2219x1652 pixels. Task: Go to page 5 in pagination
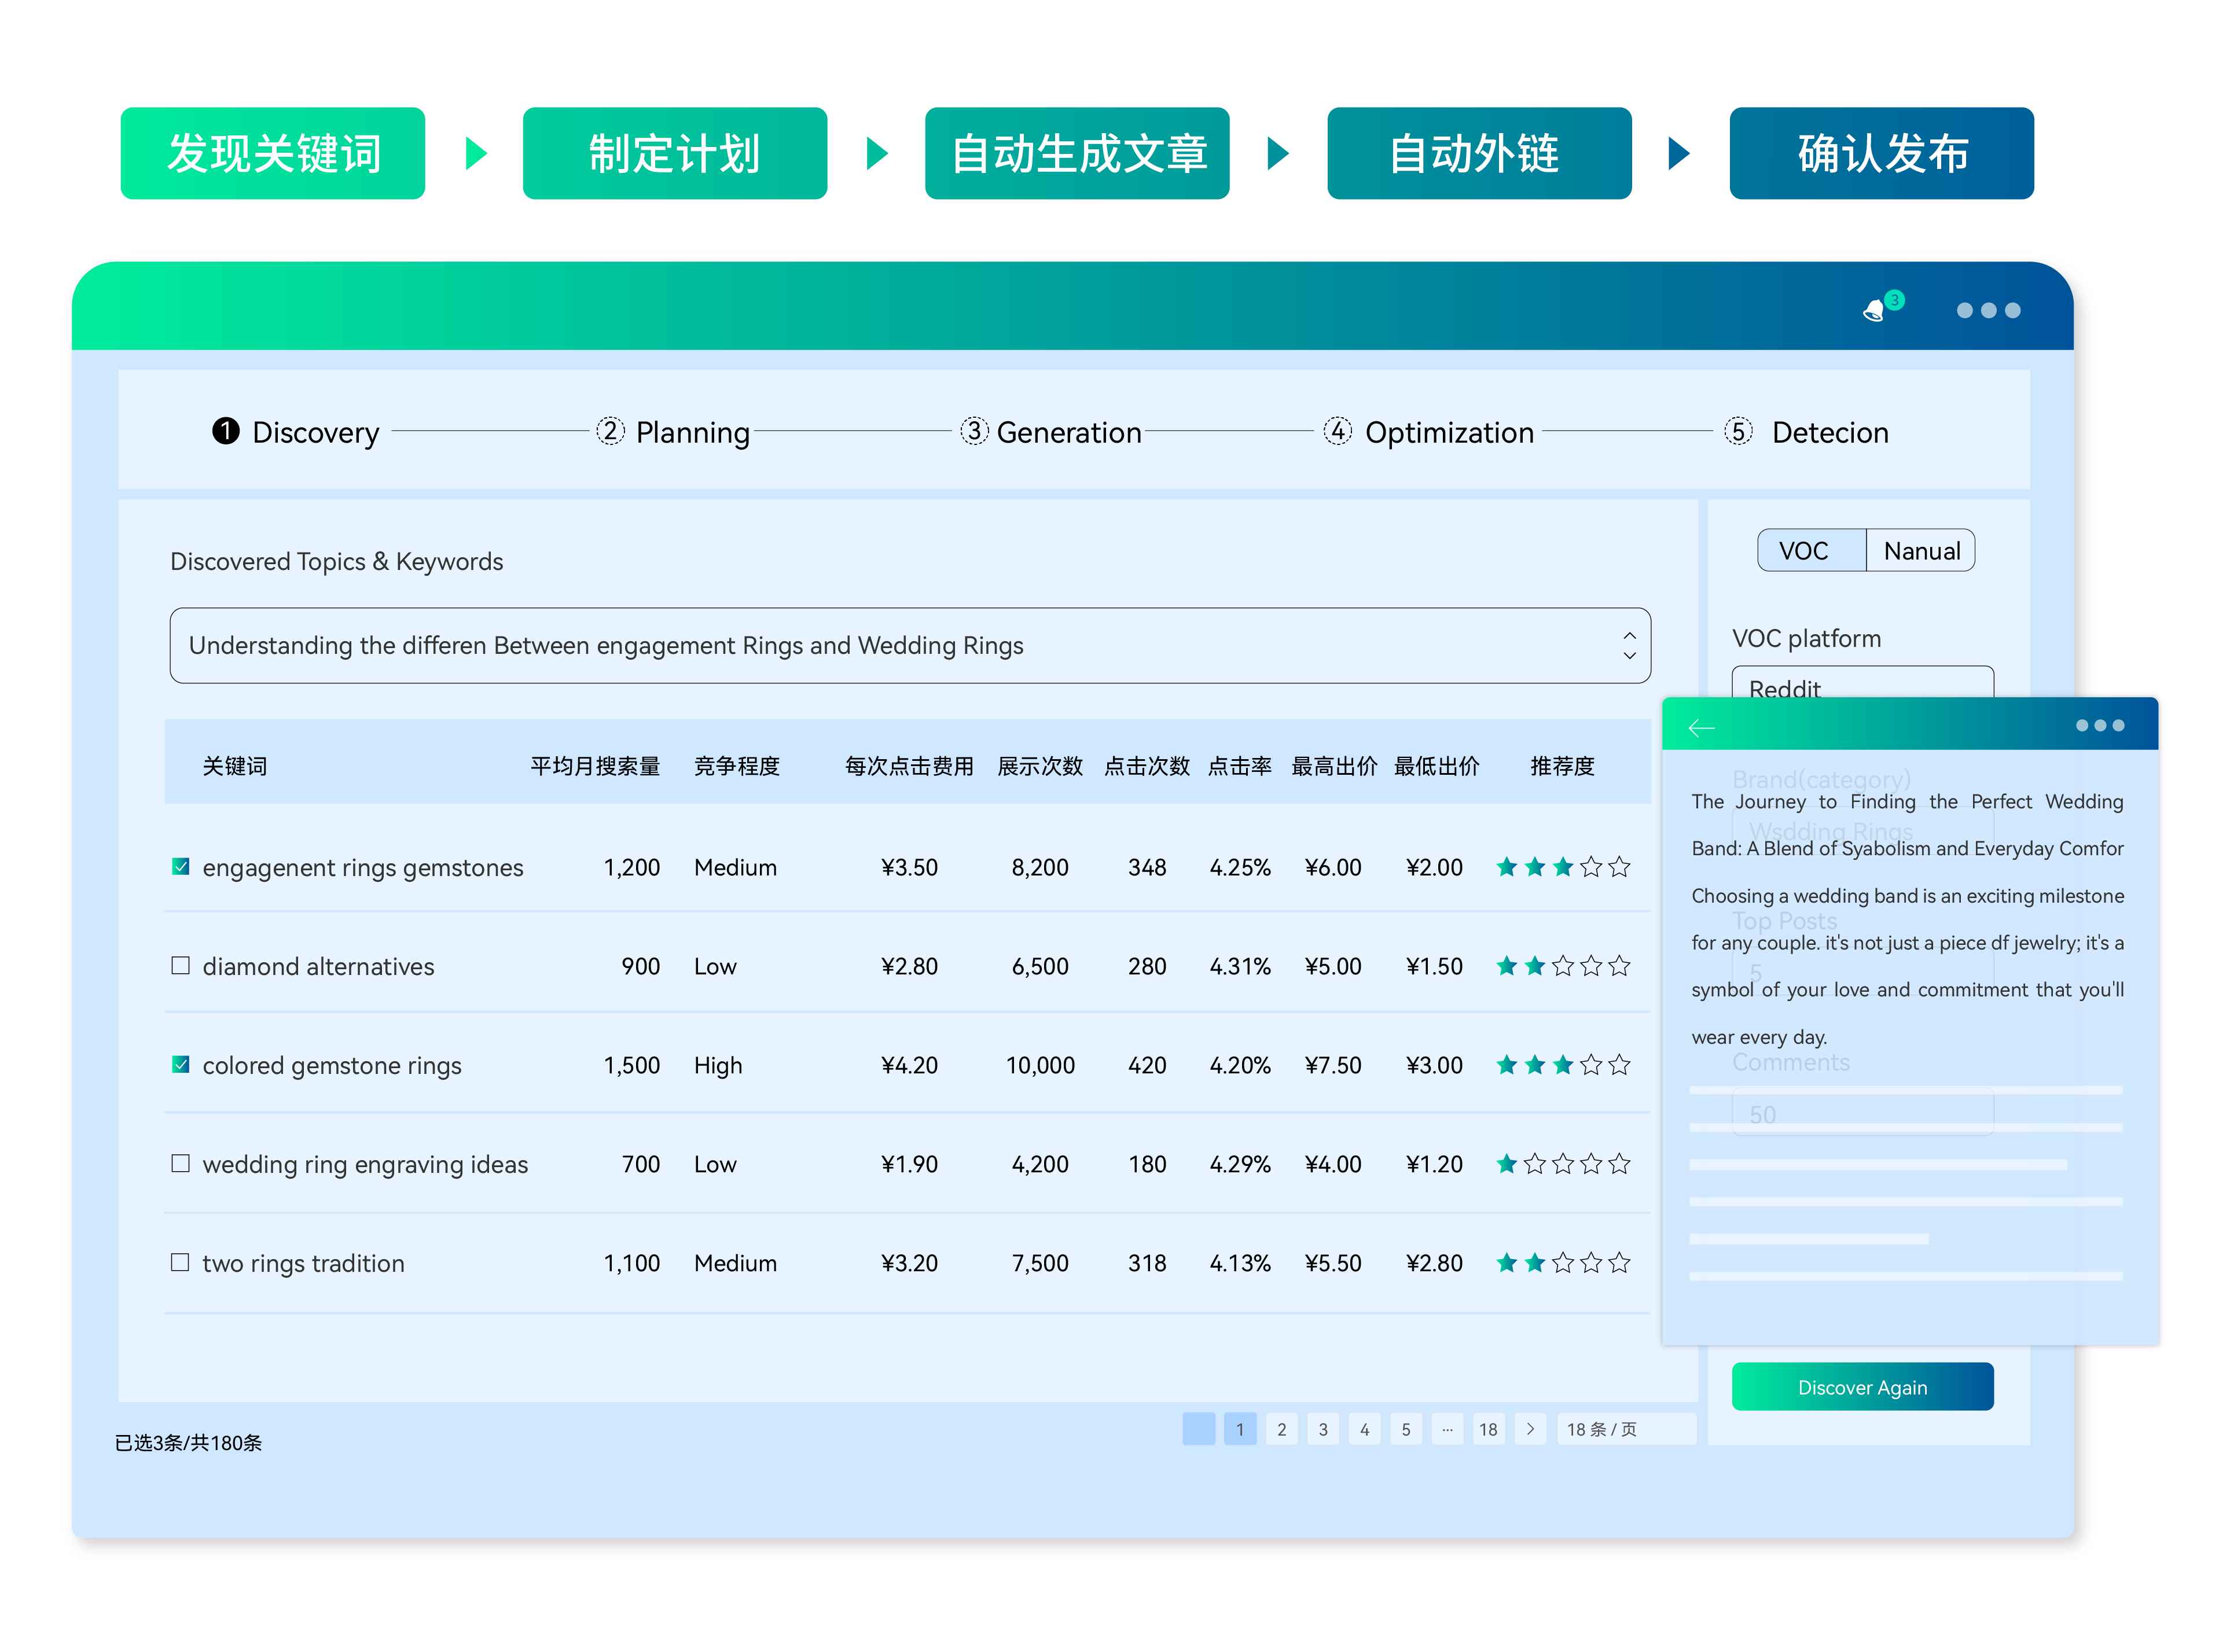1405,1429
